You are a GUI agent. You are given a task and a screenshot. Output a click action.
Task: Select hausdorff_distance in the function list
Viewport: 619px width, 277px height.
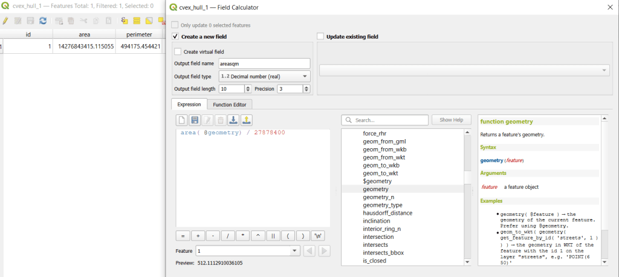tap(387, 213)
